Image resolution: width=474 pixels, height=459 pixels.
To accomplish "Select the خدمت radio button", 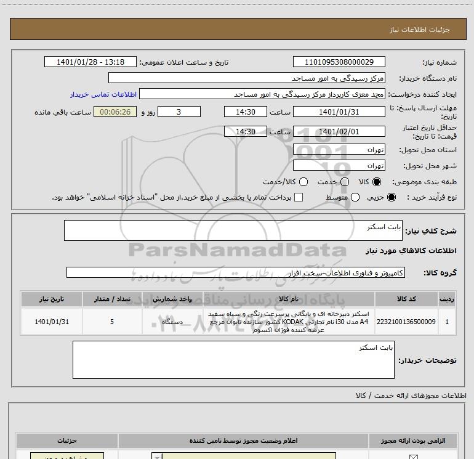I will (345, 182).
